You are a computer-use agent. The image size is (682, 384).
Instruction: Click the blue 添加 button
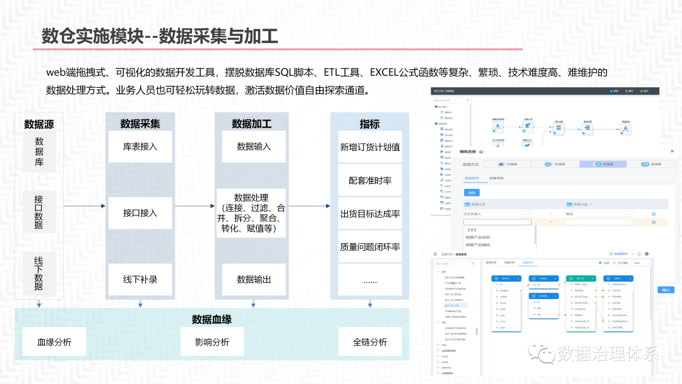(x=472, y=192)
